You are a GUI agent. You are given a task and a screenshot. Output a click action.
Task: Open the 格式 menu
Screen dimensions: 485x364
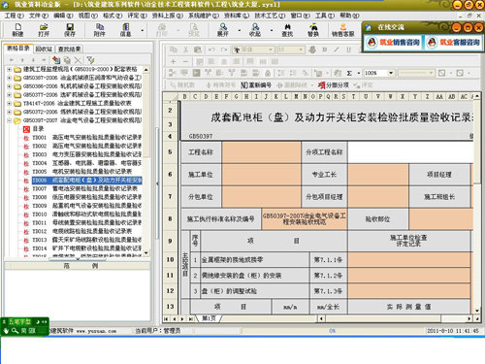[x=113, y=16]
